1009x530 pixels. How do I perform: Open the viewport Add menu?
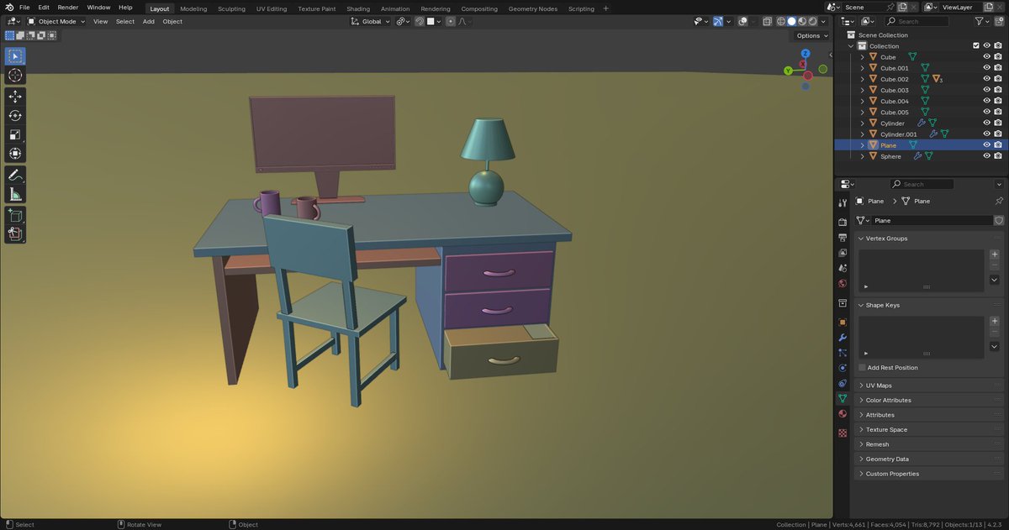pos(148,21)
